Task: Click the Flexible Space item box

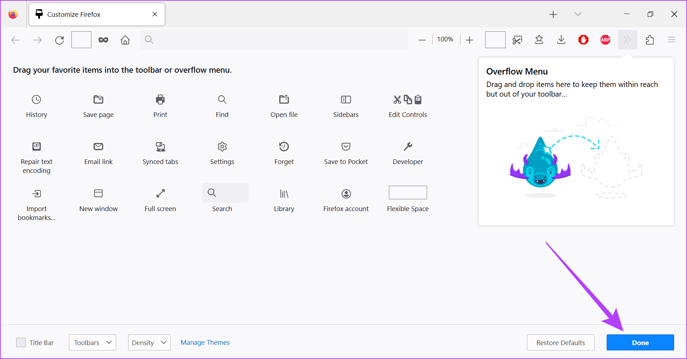Action: pyautogui.click(x=408, y=193)
